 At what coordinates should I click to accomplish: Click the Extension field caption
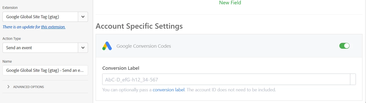tap(10, 8)
